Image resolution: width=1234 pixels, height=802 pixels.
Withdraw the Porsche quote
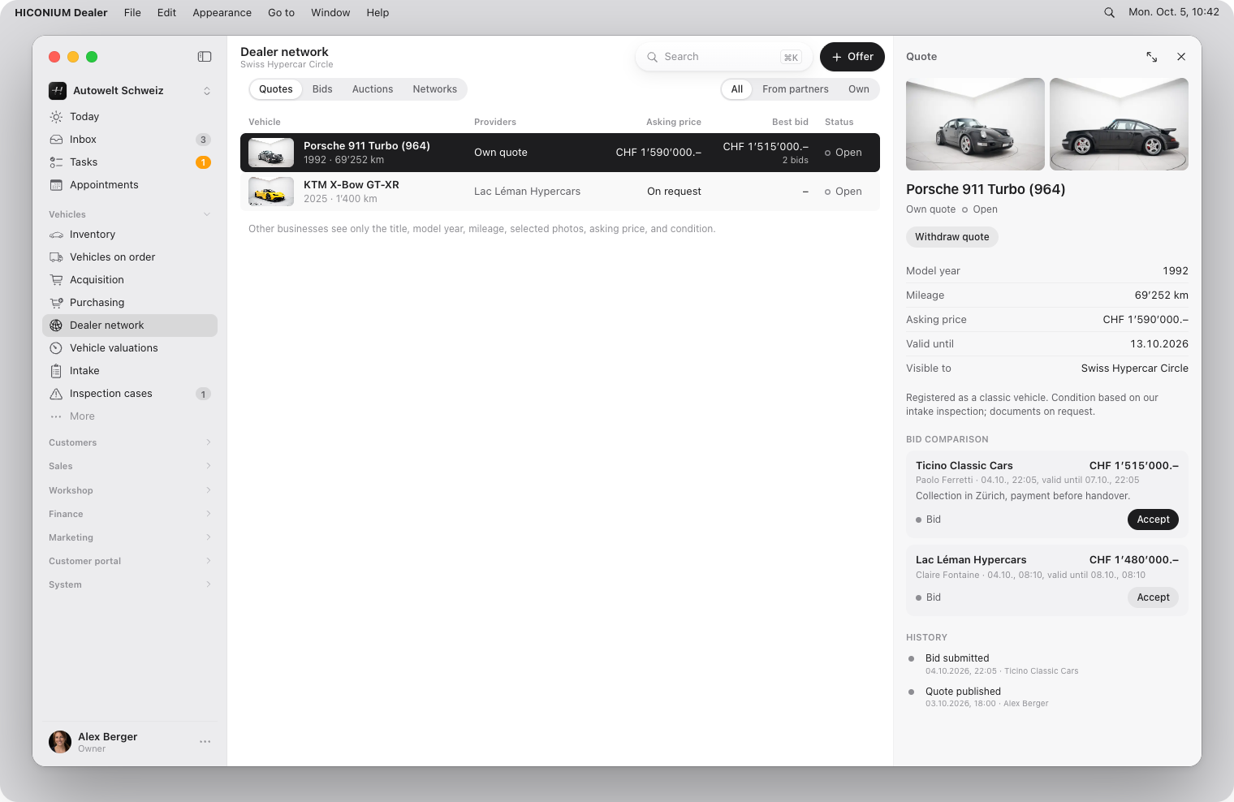tap(952, 237)
